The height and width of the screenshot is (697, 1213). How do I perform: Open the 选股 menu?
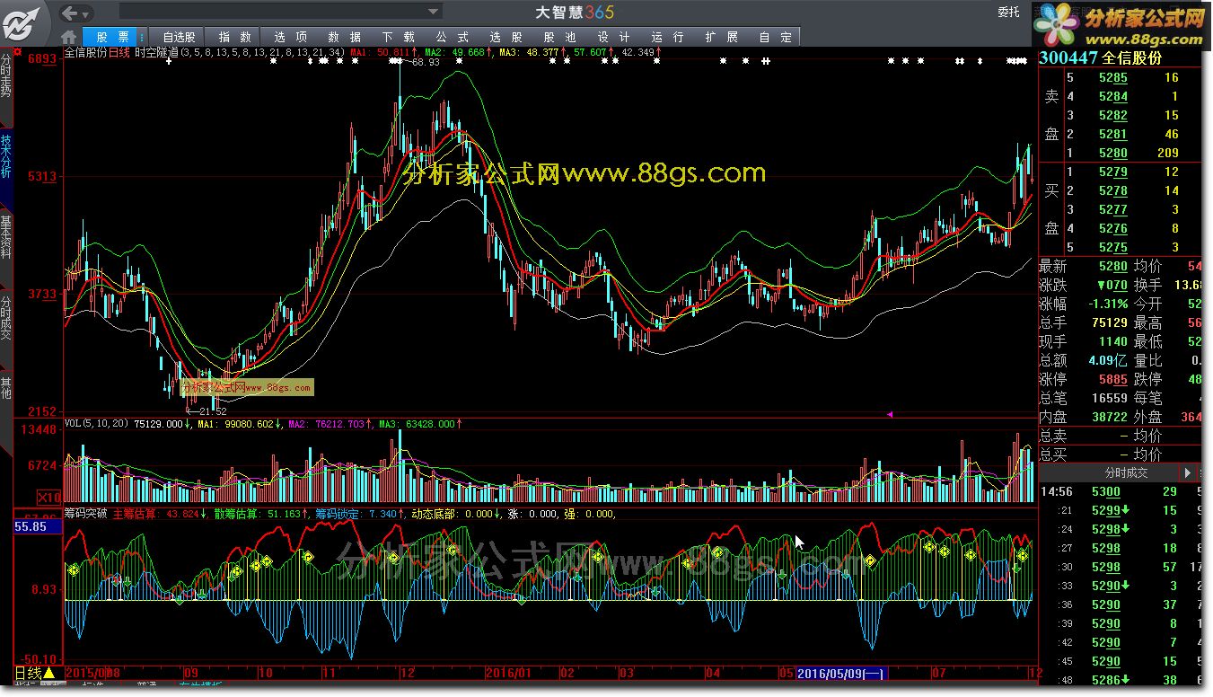coord(505,37)
